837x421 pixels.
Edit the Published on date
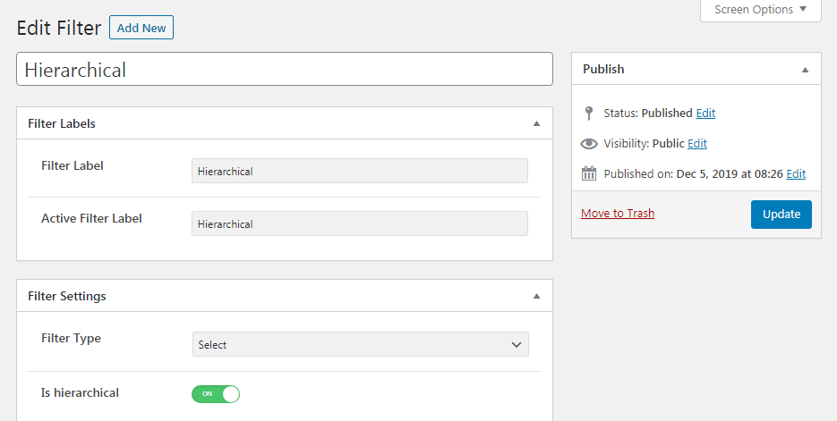pos(795,173)
